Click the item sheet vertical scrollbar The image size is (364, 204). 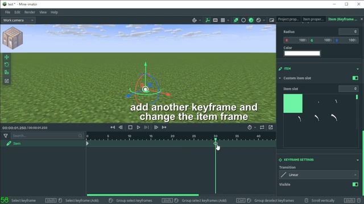tap(357, 97)
